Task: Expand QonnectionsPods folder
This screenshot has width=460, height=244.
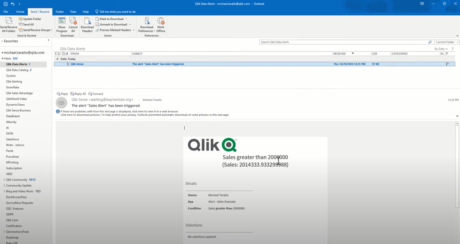Action: [x=5, y=232]
